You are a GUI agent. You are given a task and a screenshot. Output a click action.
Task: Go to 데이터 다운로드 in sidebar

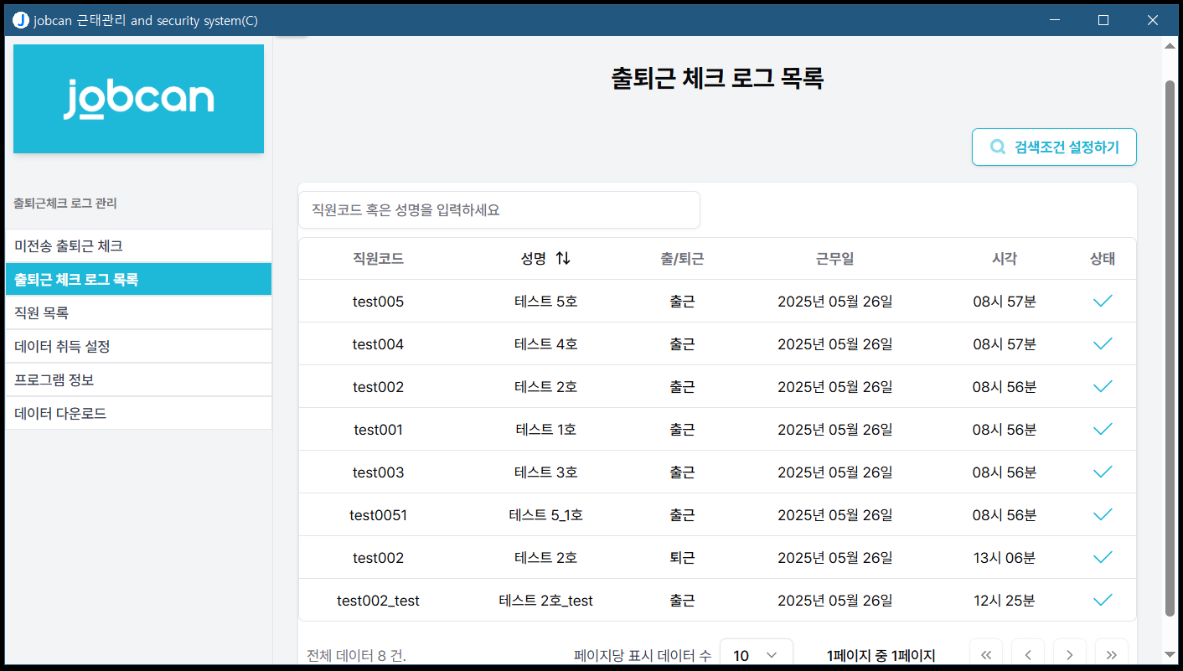(x=138, y=413)
